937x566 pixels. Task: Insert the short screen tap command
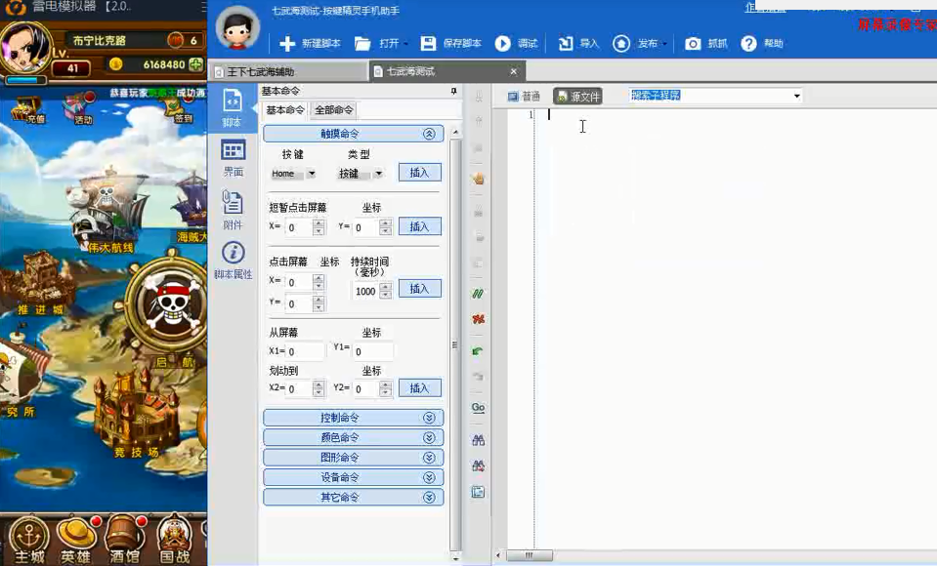click(420, 225)
